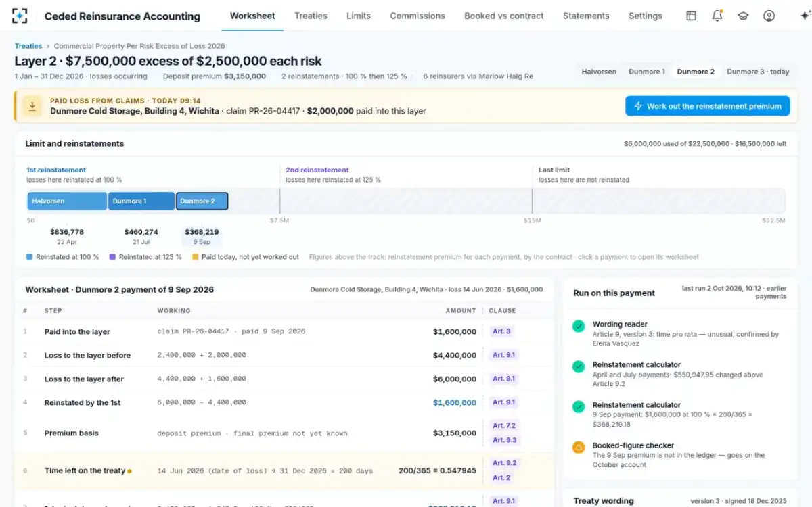Open the Statements tab
The image size is (812, 507).
586,16
